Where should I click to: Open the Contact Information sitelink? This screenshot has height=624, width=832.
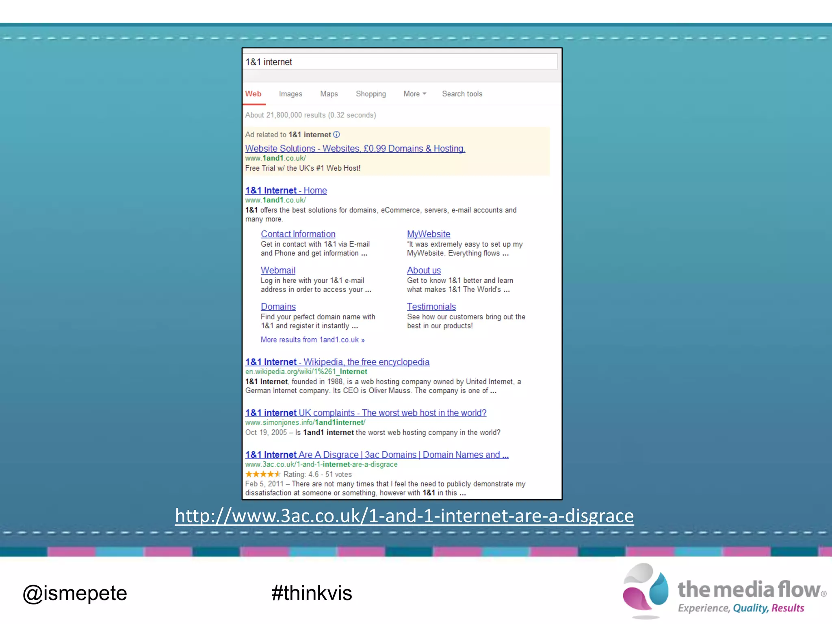click(298, 234)
